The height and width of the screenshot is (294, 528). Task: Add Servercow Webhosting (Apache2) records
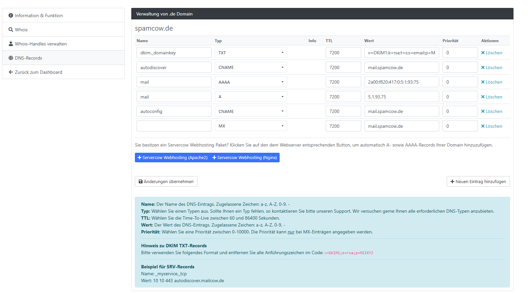172,157
